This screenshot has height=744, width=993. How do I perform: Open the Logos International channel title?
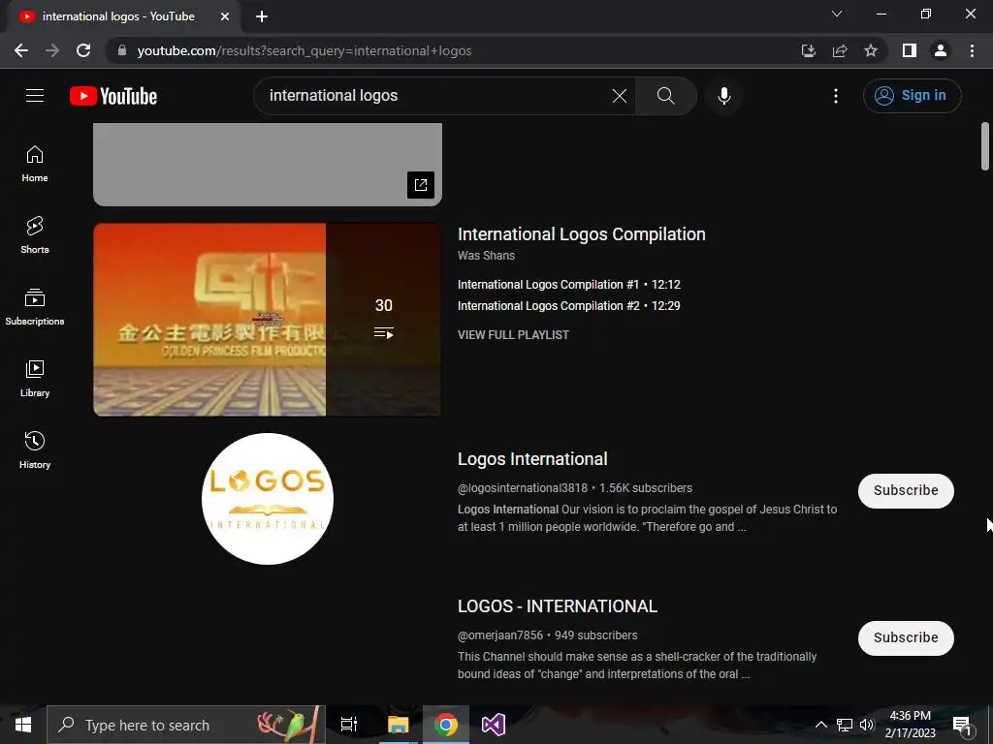pos(532,458)
